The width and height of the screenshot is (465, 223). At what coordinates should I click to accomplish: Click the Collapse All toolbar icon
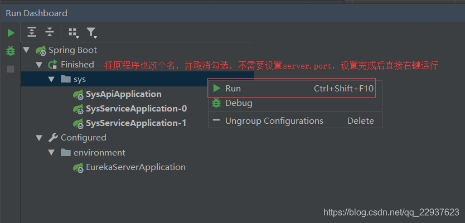pyautogui.click(x=50, y=32)
